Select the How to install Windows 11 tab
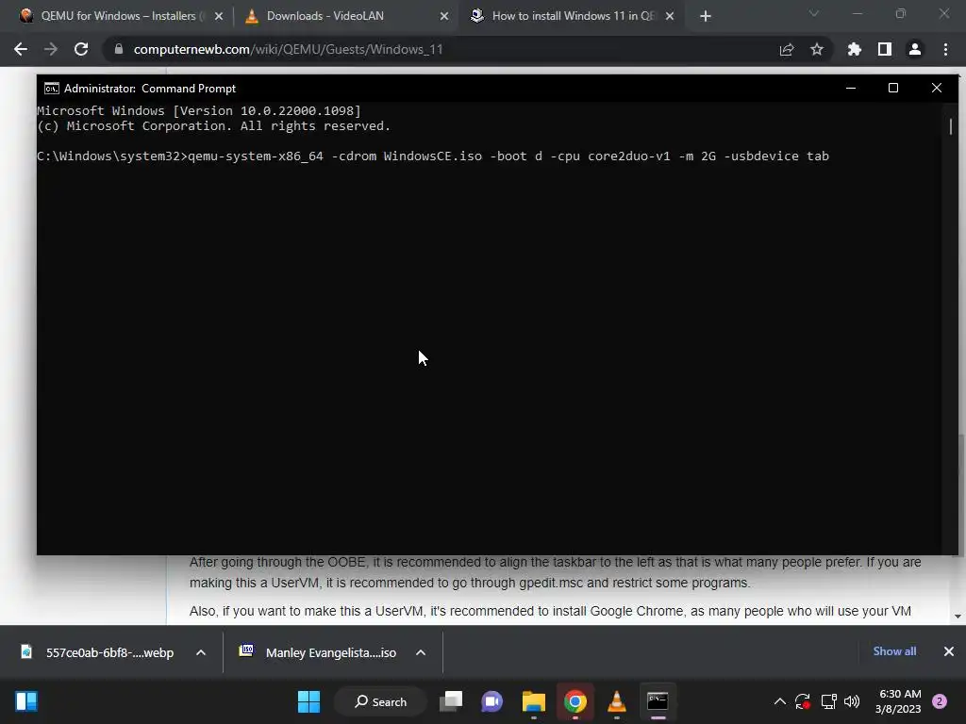 click(572, 16)
